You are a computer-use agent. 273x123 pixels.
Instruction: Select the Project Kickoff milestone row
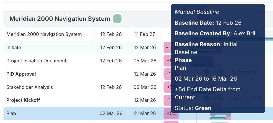[x=23, y=100]
